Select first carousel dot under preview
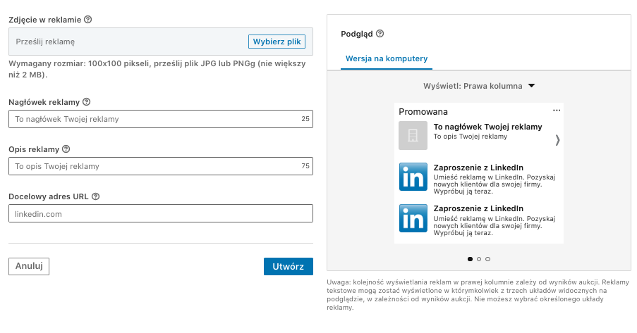The width and height of the screenshot is (637, 333). point(471,259)
